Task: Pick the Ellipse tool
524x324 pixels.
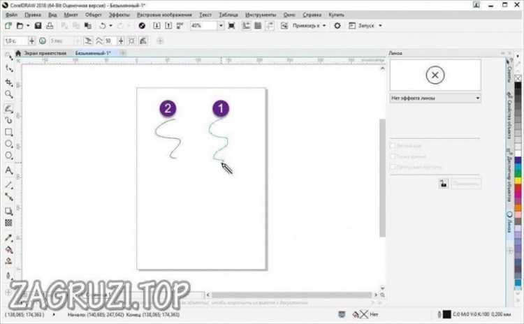Action: (9, 144)
